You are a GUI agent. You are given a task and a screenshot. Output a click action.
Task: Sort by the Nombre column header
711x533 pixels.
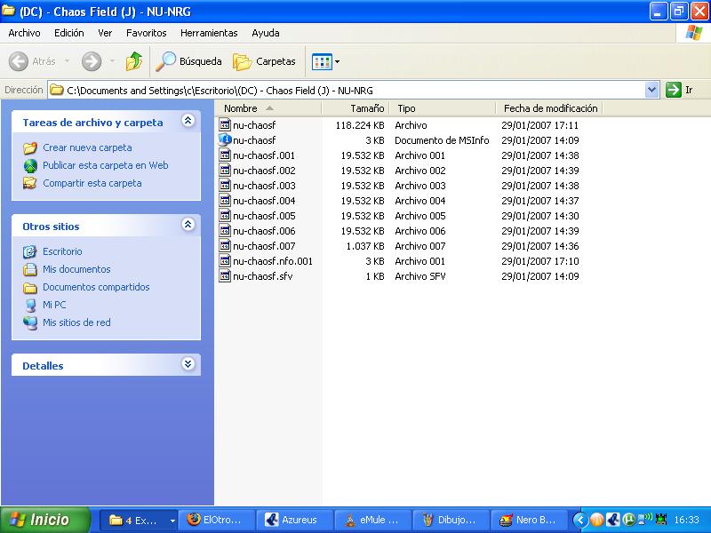pyautogui.click(x=270, y=108)
